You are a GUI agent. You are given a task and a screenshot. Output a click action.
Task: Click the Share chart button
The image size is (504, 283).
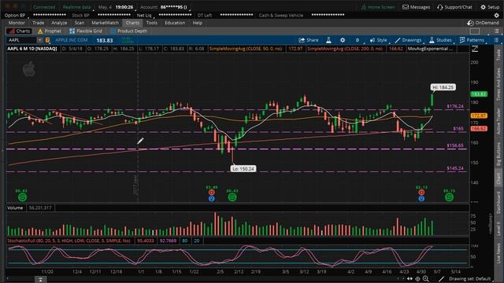tap(309, 40)
